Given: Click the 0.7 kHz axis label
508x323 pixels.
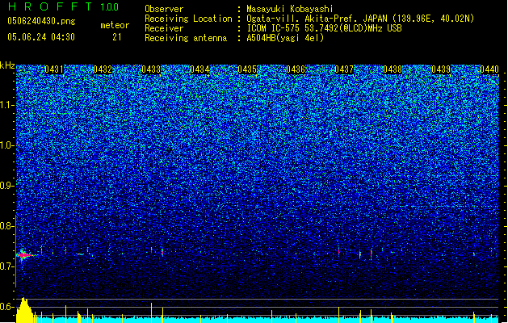Looking at the screenshot, I should [7, 266].
